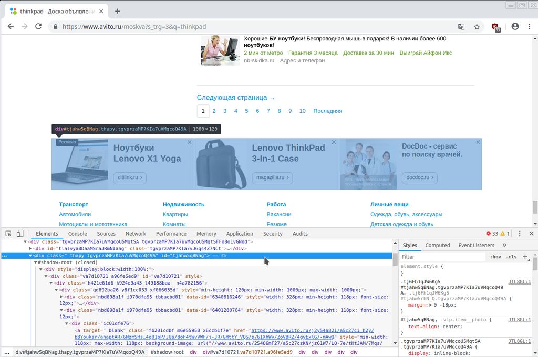This screenshot has width=538, height=357.
Task: Click the nb-skidka ad woman thumbnail
Action: click(220, 50)
